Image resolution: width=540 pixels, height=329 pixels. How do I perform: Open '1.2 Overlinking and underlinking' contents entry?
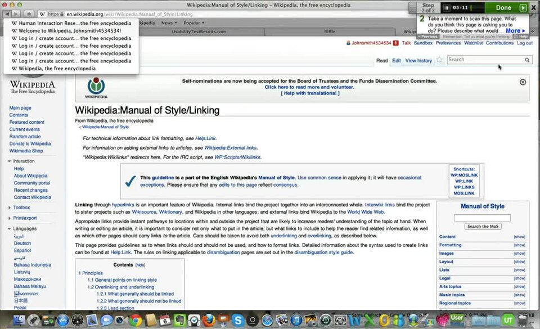click(121, 287)
